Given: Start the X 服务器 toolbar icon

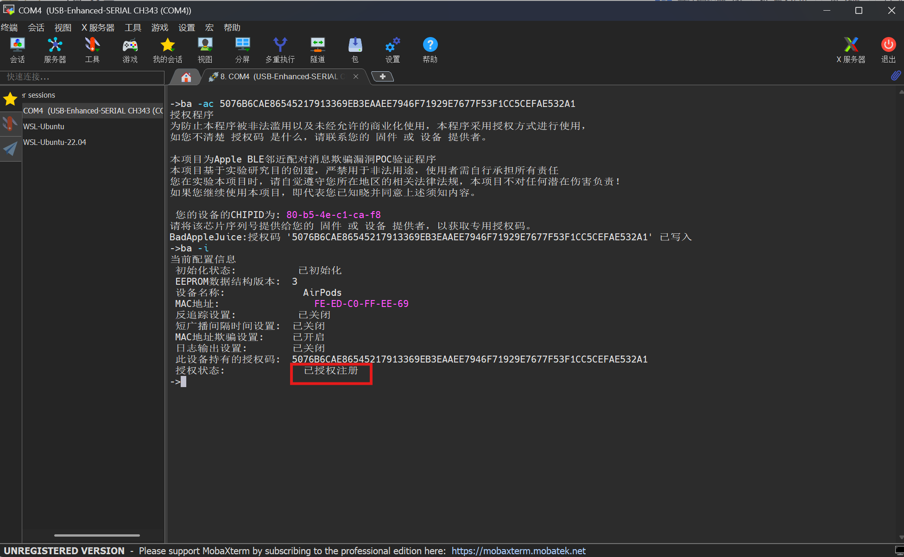Looking at the screenshot, I should [851, 50].
